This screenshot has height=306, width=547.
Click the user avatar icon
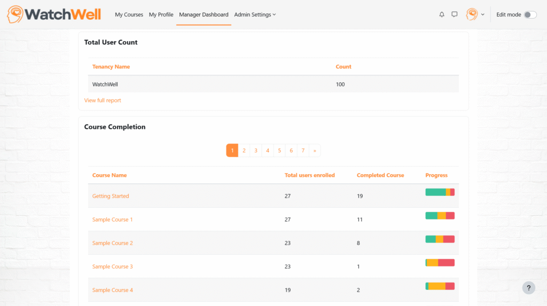tap(472, 14)
